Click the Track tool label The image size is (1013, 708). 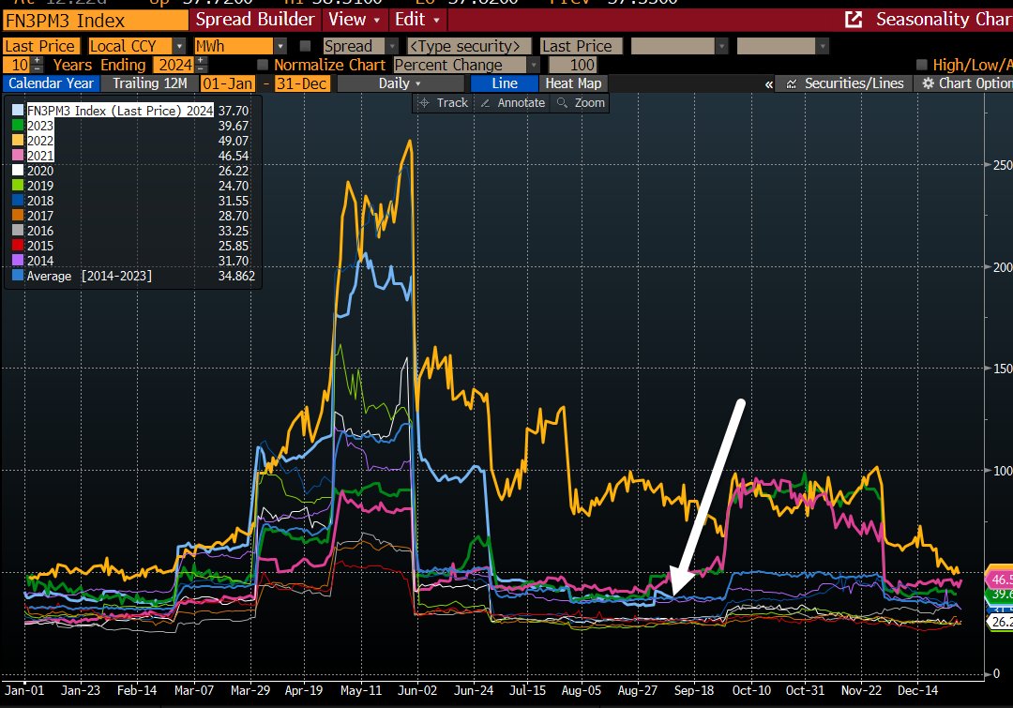[x=451, y=103]
